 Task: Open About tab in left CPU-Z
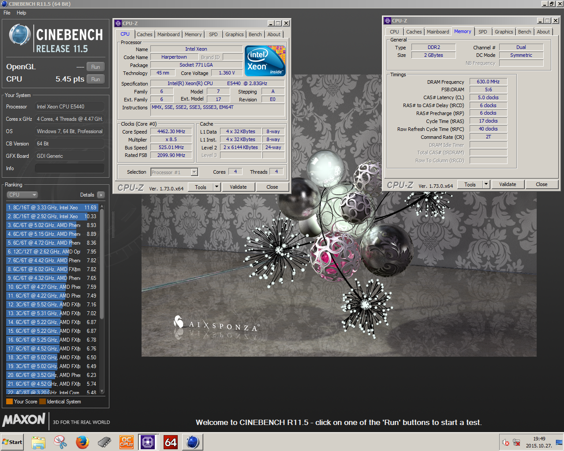point(274,34)
